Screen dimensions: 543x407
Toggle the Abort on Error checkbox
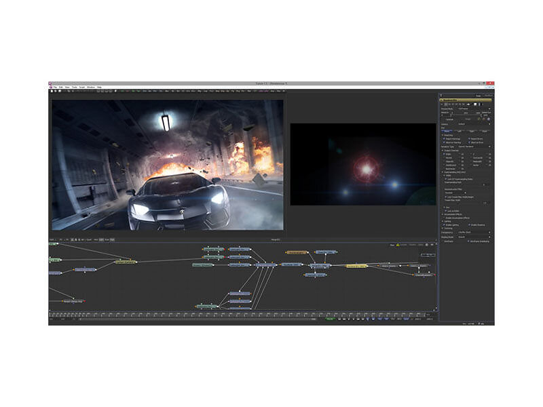point(470,142)
